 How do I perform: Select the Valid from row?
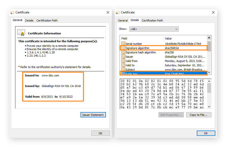[x=164, y=61]
